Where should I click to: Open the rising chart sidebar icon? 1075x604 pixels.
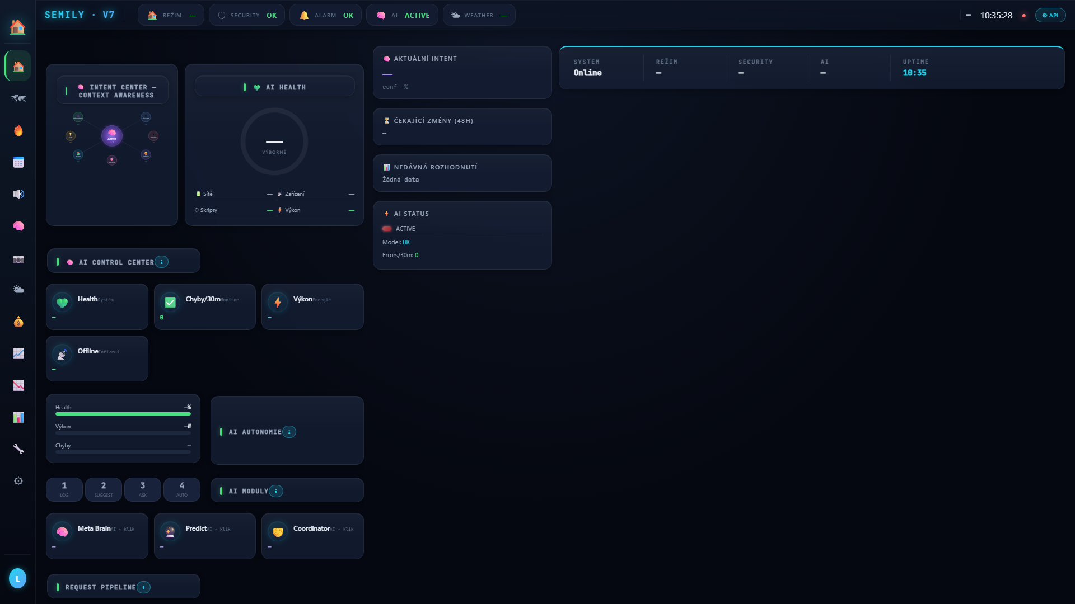[x=18, y=353]
